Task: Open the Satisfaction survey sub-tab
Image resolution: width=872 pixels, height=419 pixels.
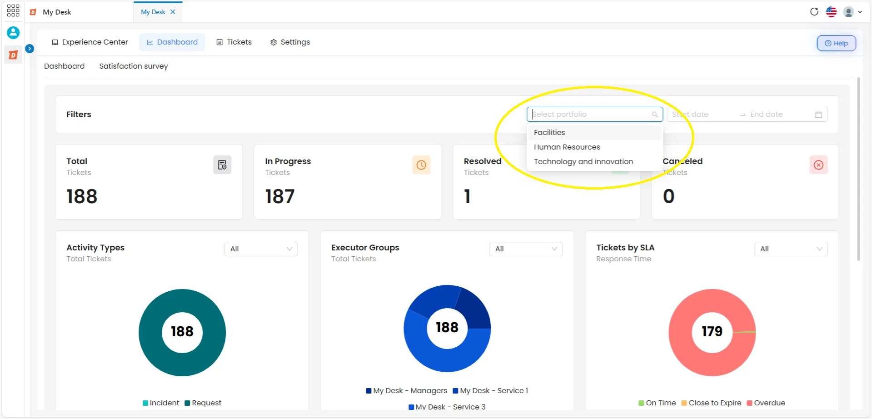Action: [134, 66]
